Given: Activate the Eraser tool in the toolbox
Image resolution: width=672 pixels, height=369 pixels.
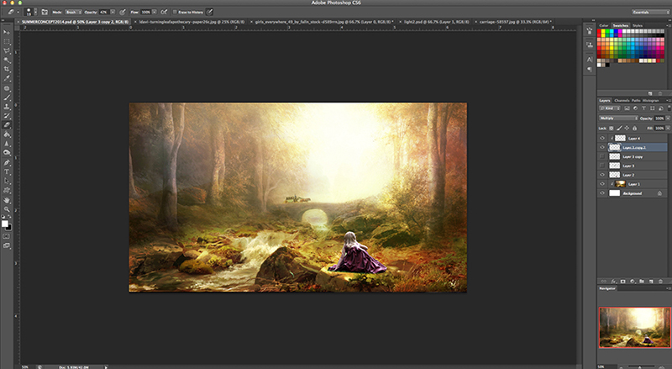Looking at the screenshot, I should 7,125.
